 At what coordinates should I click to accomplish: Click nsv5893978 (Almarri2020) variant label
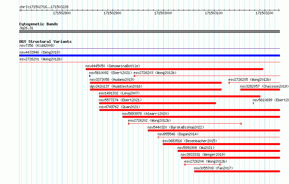pos(145,114)
